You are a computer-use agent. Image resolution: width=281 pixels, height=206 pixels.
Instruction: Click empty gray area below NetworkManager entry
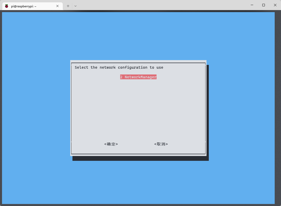pos(138,109)
